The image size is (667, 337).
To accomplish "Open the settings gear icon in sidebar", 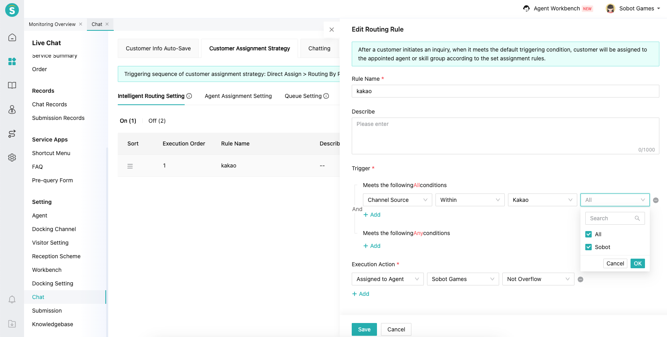I will tap(12, 158).
